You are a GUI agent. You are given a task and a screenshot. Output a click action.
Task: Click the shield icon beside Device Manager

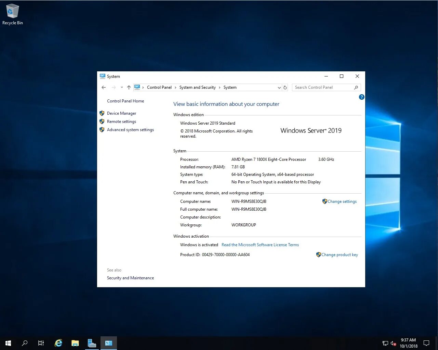click(102, 113)
